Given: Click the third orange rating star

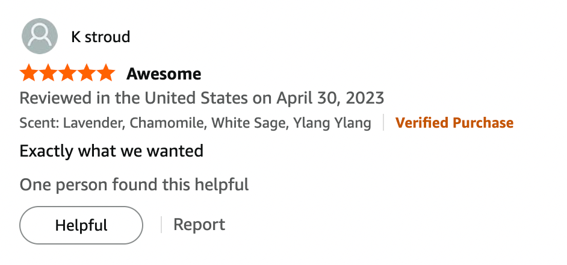Looking at the screenshot, I should (67, 74).
